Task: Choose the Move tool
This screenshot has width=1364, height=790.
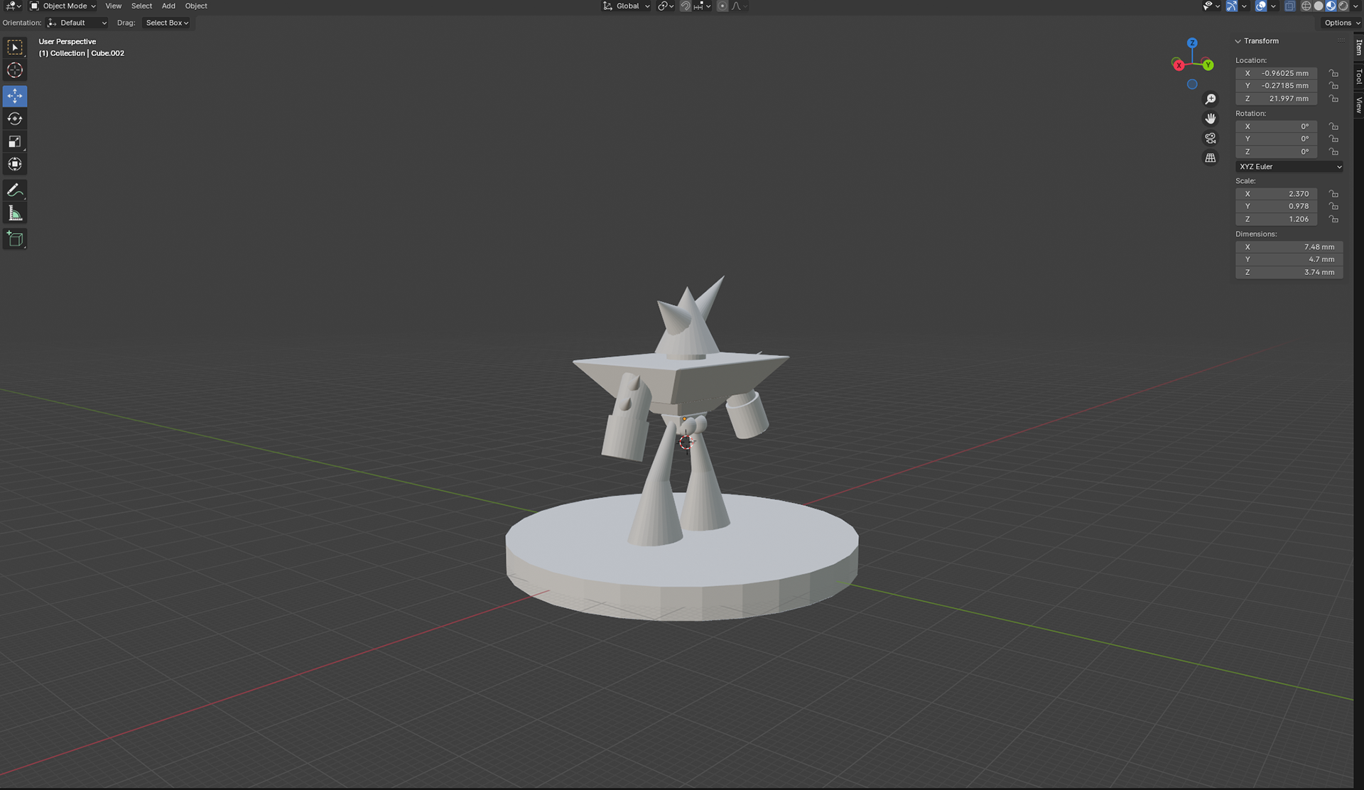Action: coord(15,96)
